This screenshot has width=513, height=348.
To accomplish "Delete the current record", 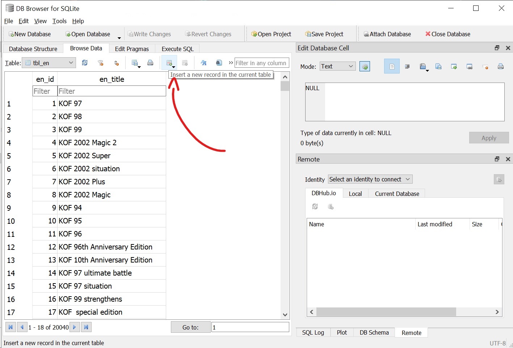I will pos(185,62).
